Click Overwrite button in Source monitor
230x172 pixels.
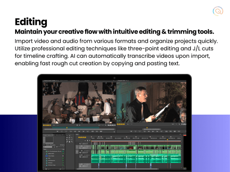click(x=97, y=131)
